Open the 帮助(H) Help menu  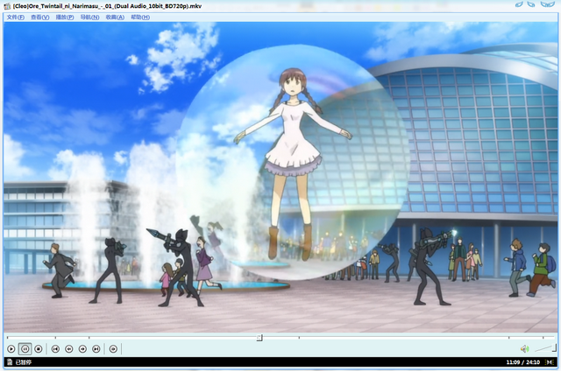coord(140,17)
